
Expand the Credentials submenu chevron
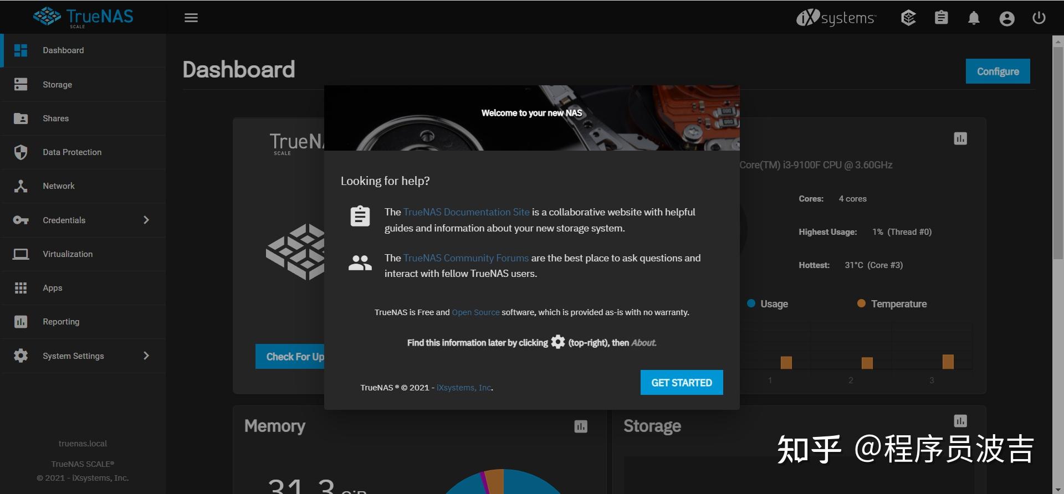point(146,220)
